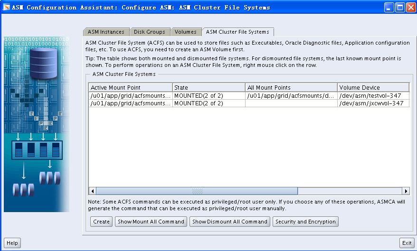Click the horizontal scrollbar right arrow
Viewport: 417px width, 251px height.
point(406,191)
